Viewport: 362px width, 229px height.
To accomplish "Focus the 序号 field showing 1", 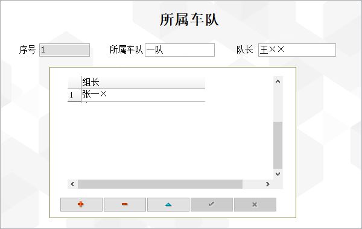I will tap(65, 50).
